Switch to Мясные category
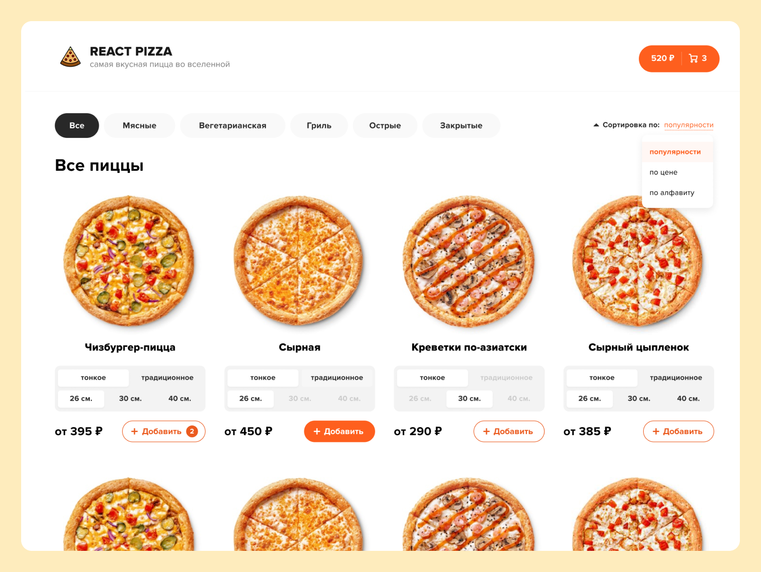The height and width of the screenshot is (572, 761). tap(140, 126)
